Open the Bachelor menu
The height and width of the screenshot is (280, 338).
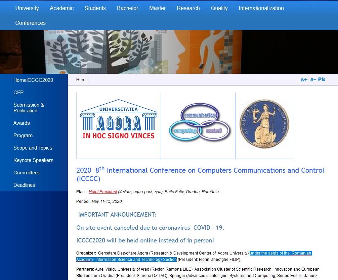[x=127, y=8]
